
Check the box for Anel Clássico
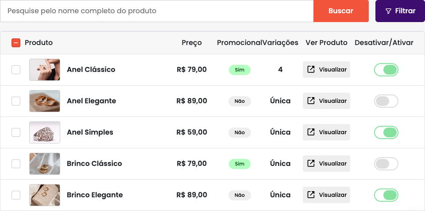click(16, 70)
